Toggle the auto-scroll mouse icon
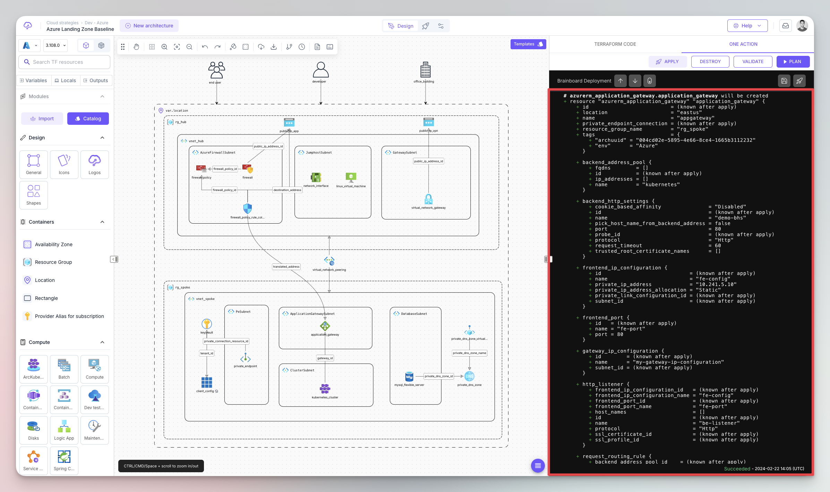 coord(650,81)
